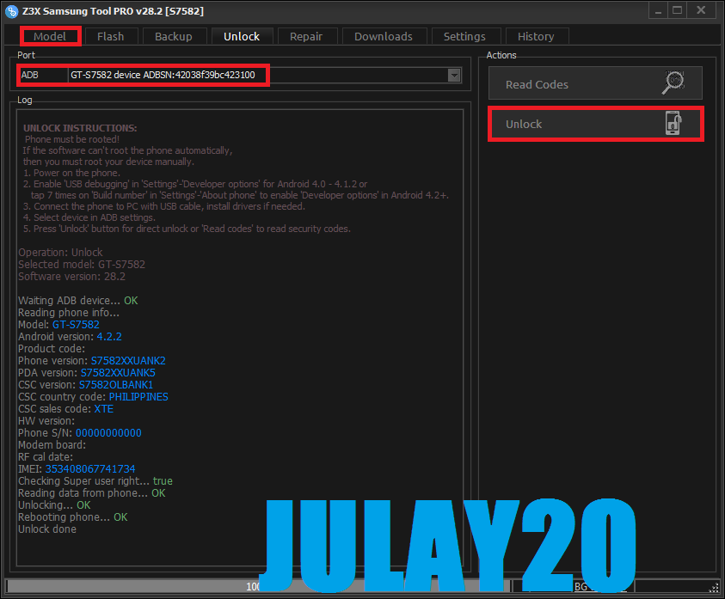Click the Phone version S7582XXUANK2
Screen dimensions: 725x599
pos(128,361)
